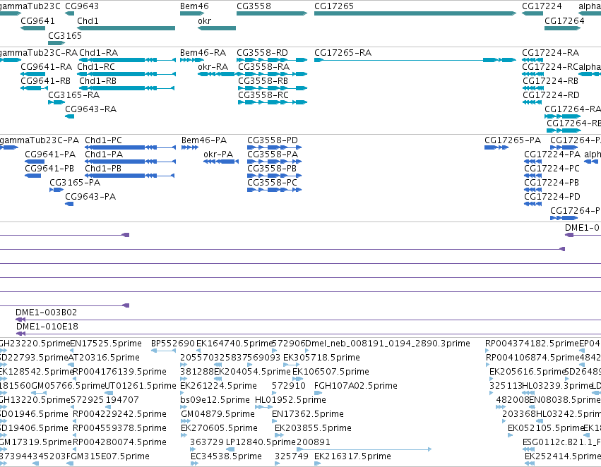The image size is (601, 467).
Task: Select the CG9641-RA transcript label
Action: click(47, 66)
